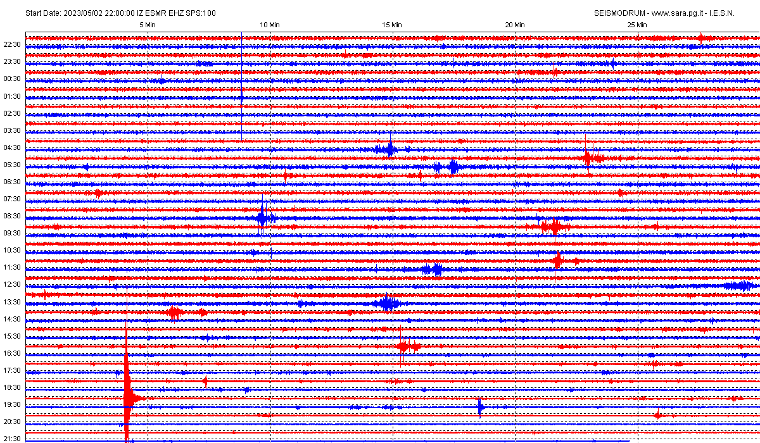The image size is (760, 443).
Task: Click the 03:30 row label
Action: pyautogui.click(x=13, y=130)
